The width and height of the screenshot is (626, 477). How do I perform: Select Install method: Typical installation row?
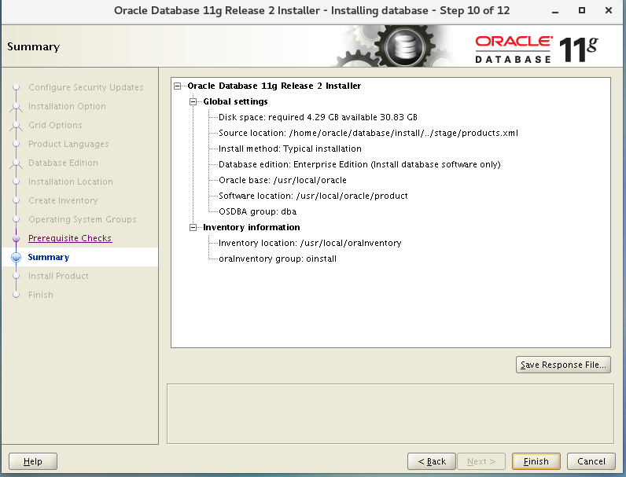pos(290,149)
